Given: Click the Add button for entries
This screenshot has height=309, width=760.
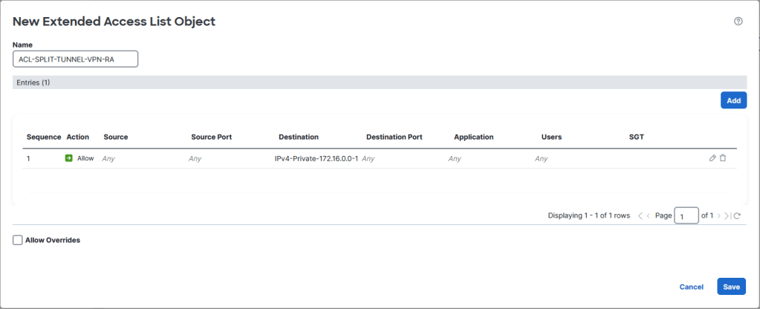Looking at the screenshot, I should [733, 100].
